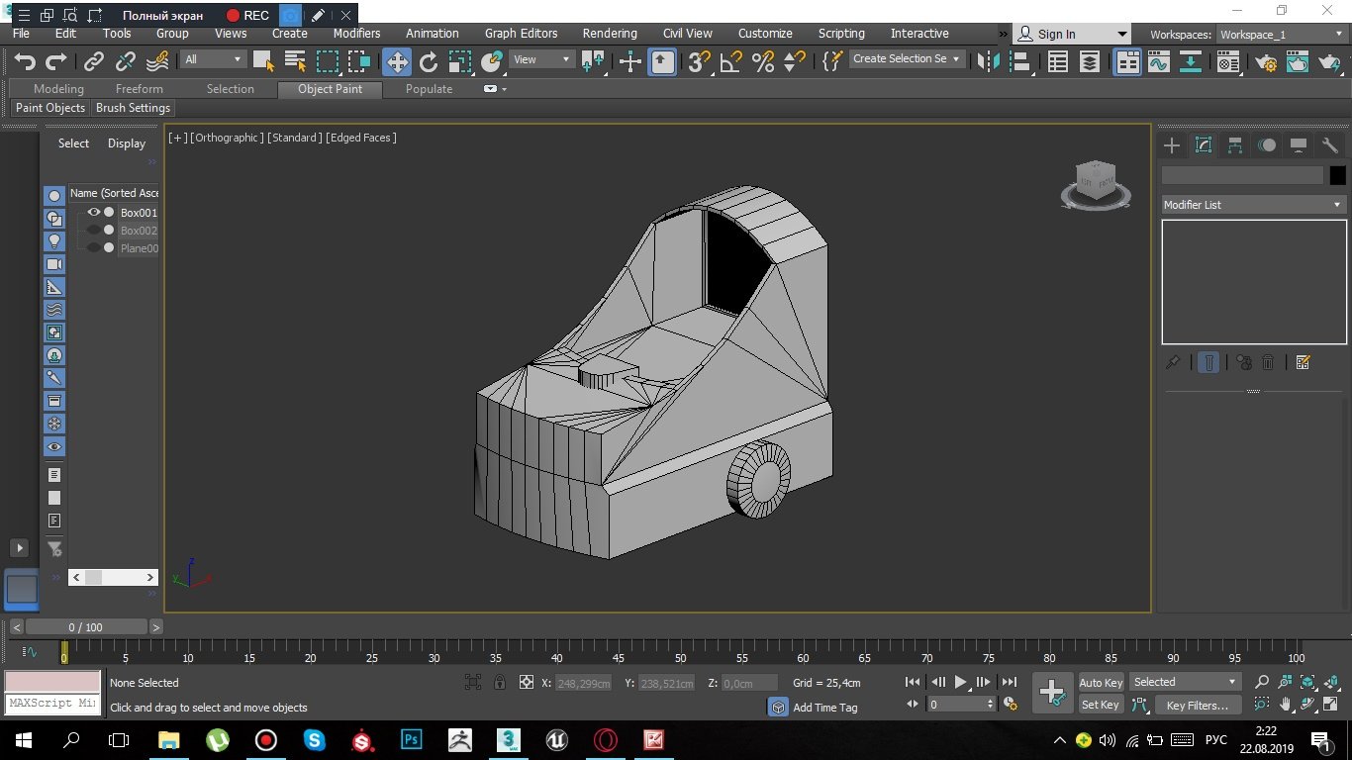1352x760 pixels.
Task: Open the Graph Editors menu
Action: pos(522,34)
